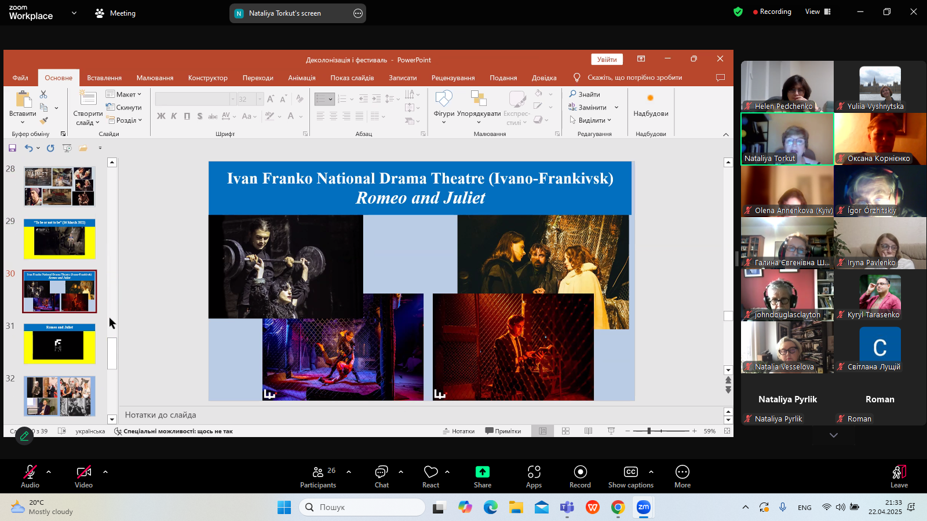927x521 pixels.
Task: Switch to the Meeting tab
Action: [x=115, y=13]
